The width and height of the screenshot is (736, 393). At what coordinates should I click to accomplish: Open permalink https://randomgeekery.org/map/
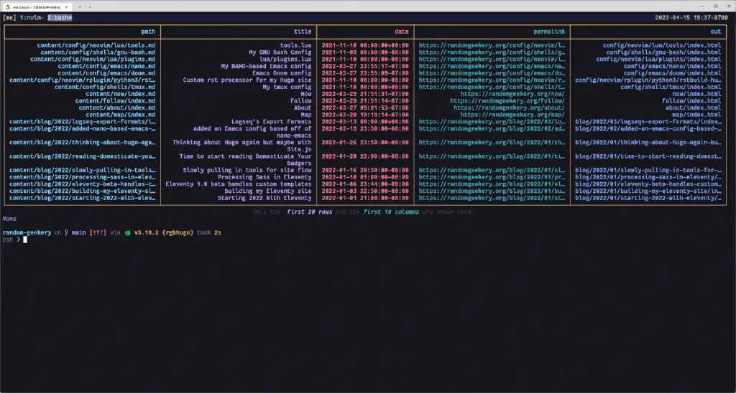tap(512, 115)
